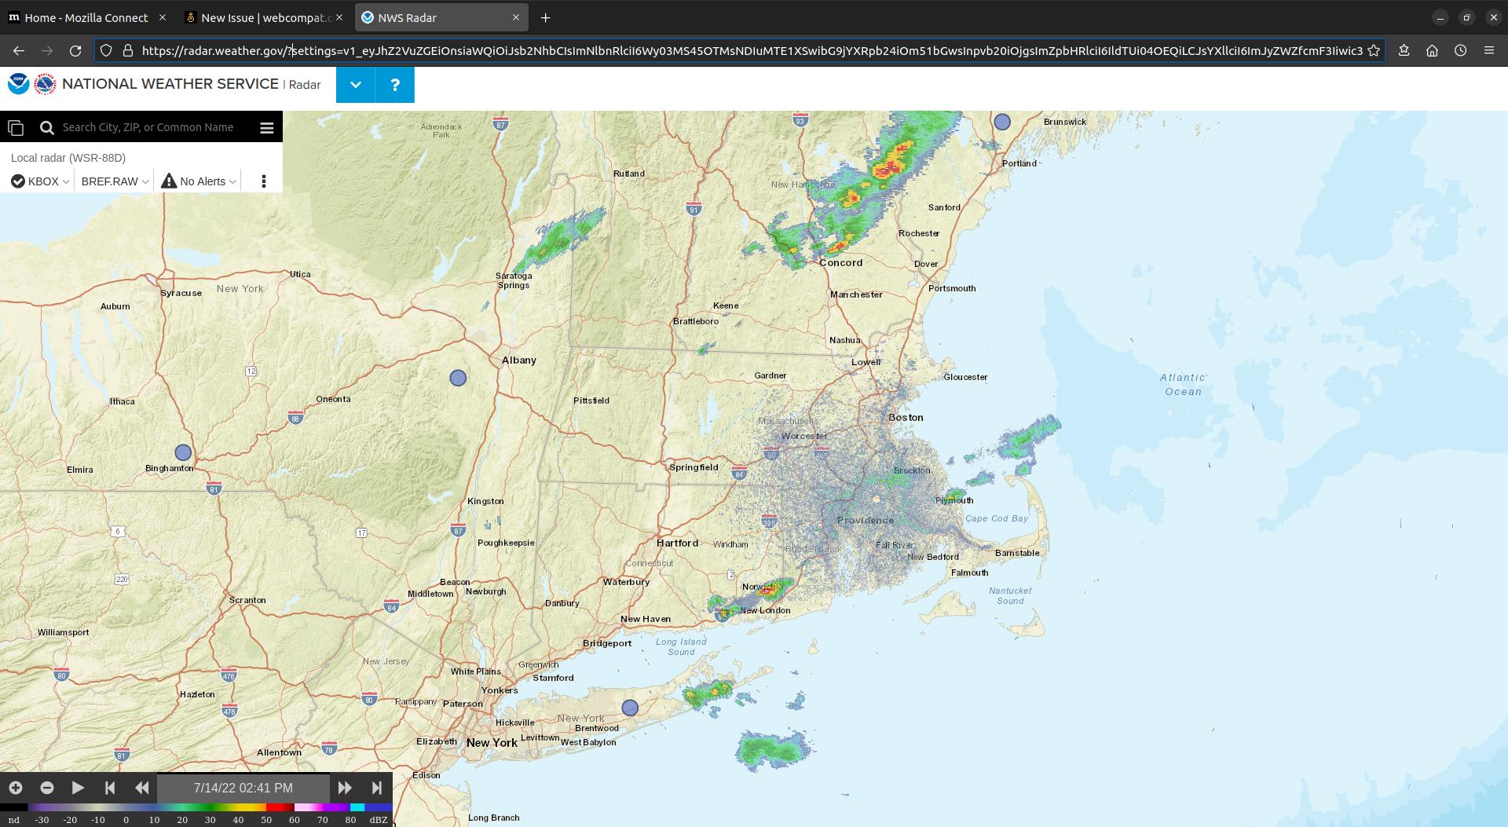1508x827 pixels.
Task: Click the 7/14/22 02:41 PM timestamp display
Action: click(x=243, y=788)
